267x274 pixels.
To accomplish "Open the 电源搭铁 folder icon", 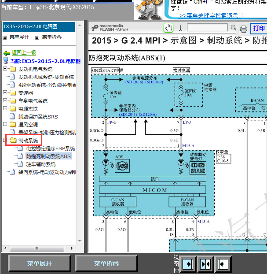I will pos(13,108).
